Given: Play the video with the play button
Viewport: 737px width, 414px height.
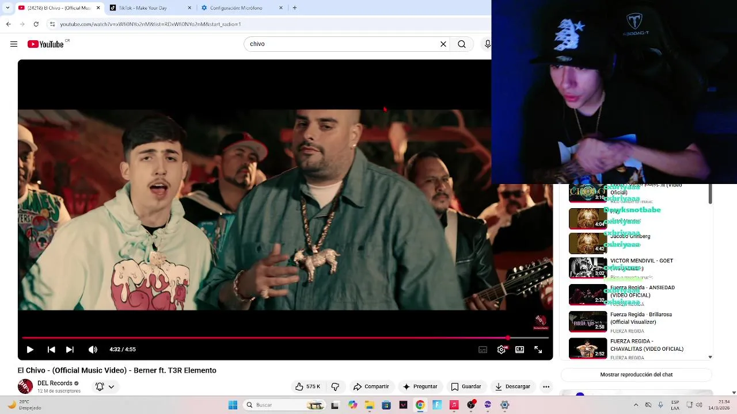Looking at the screenshot, I should click(x=30, y=350).
